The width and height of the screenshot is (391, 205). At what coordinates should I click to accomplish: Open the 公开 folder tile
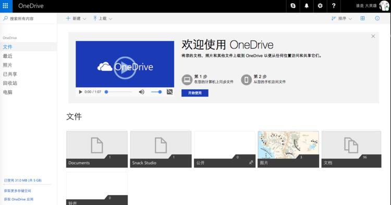tap(225, 149)
